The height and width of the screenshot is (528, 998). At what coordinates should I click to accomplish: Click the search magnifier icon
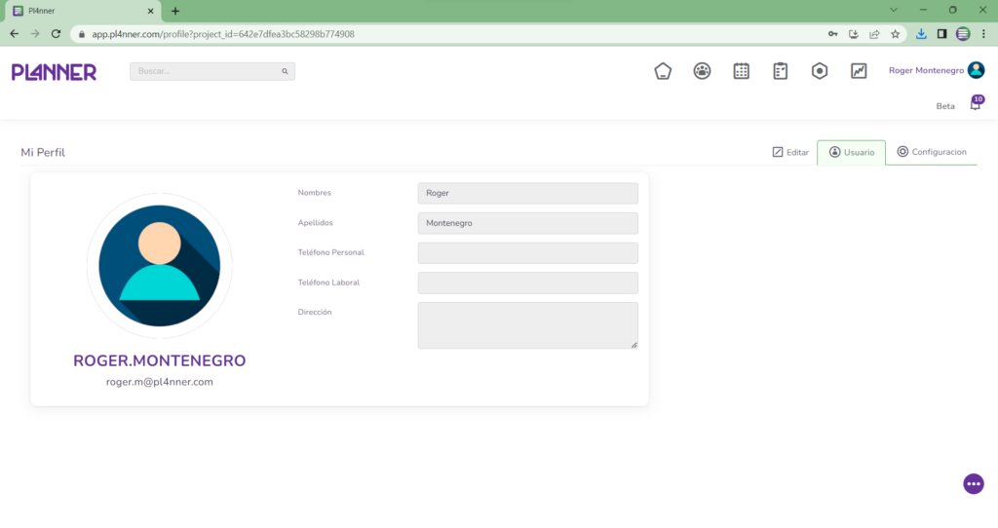click(x=285, y=71)
